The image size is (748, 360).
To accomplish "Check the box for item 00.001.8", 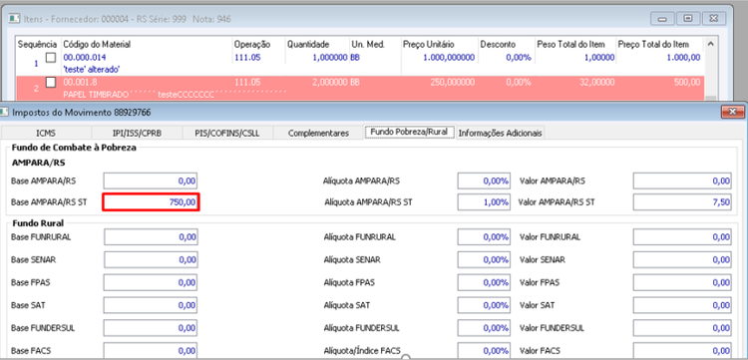I will pyautogui.click(x=51, y=82).
